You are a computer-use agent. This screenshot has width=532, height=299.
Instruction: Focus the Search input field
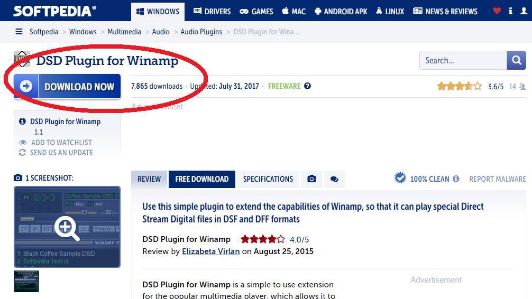(463, 60)
